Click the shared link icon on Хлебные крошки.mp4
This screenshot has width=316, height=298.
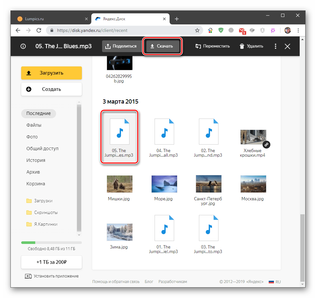[266, 144]
